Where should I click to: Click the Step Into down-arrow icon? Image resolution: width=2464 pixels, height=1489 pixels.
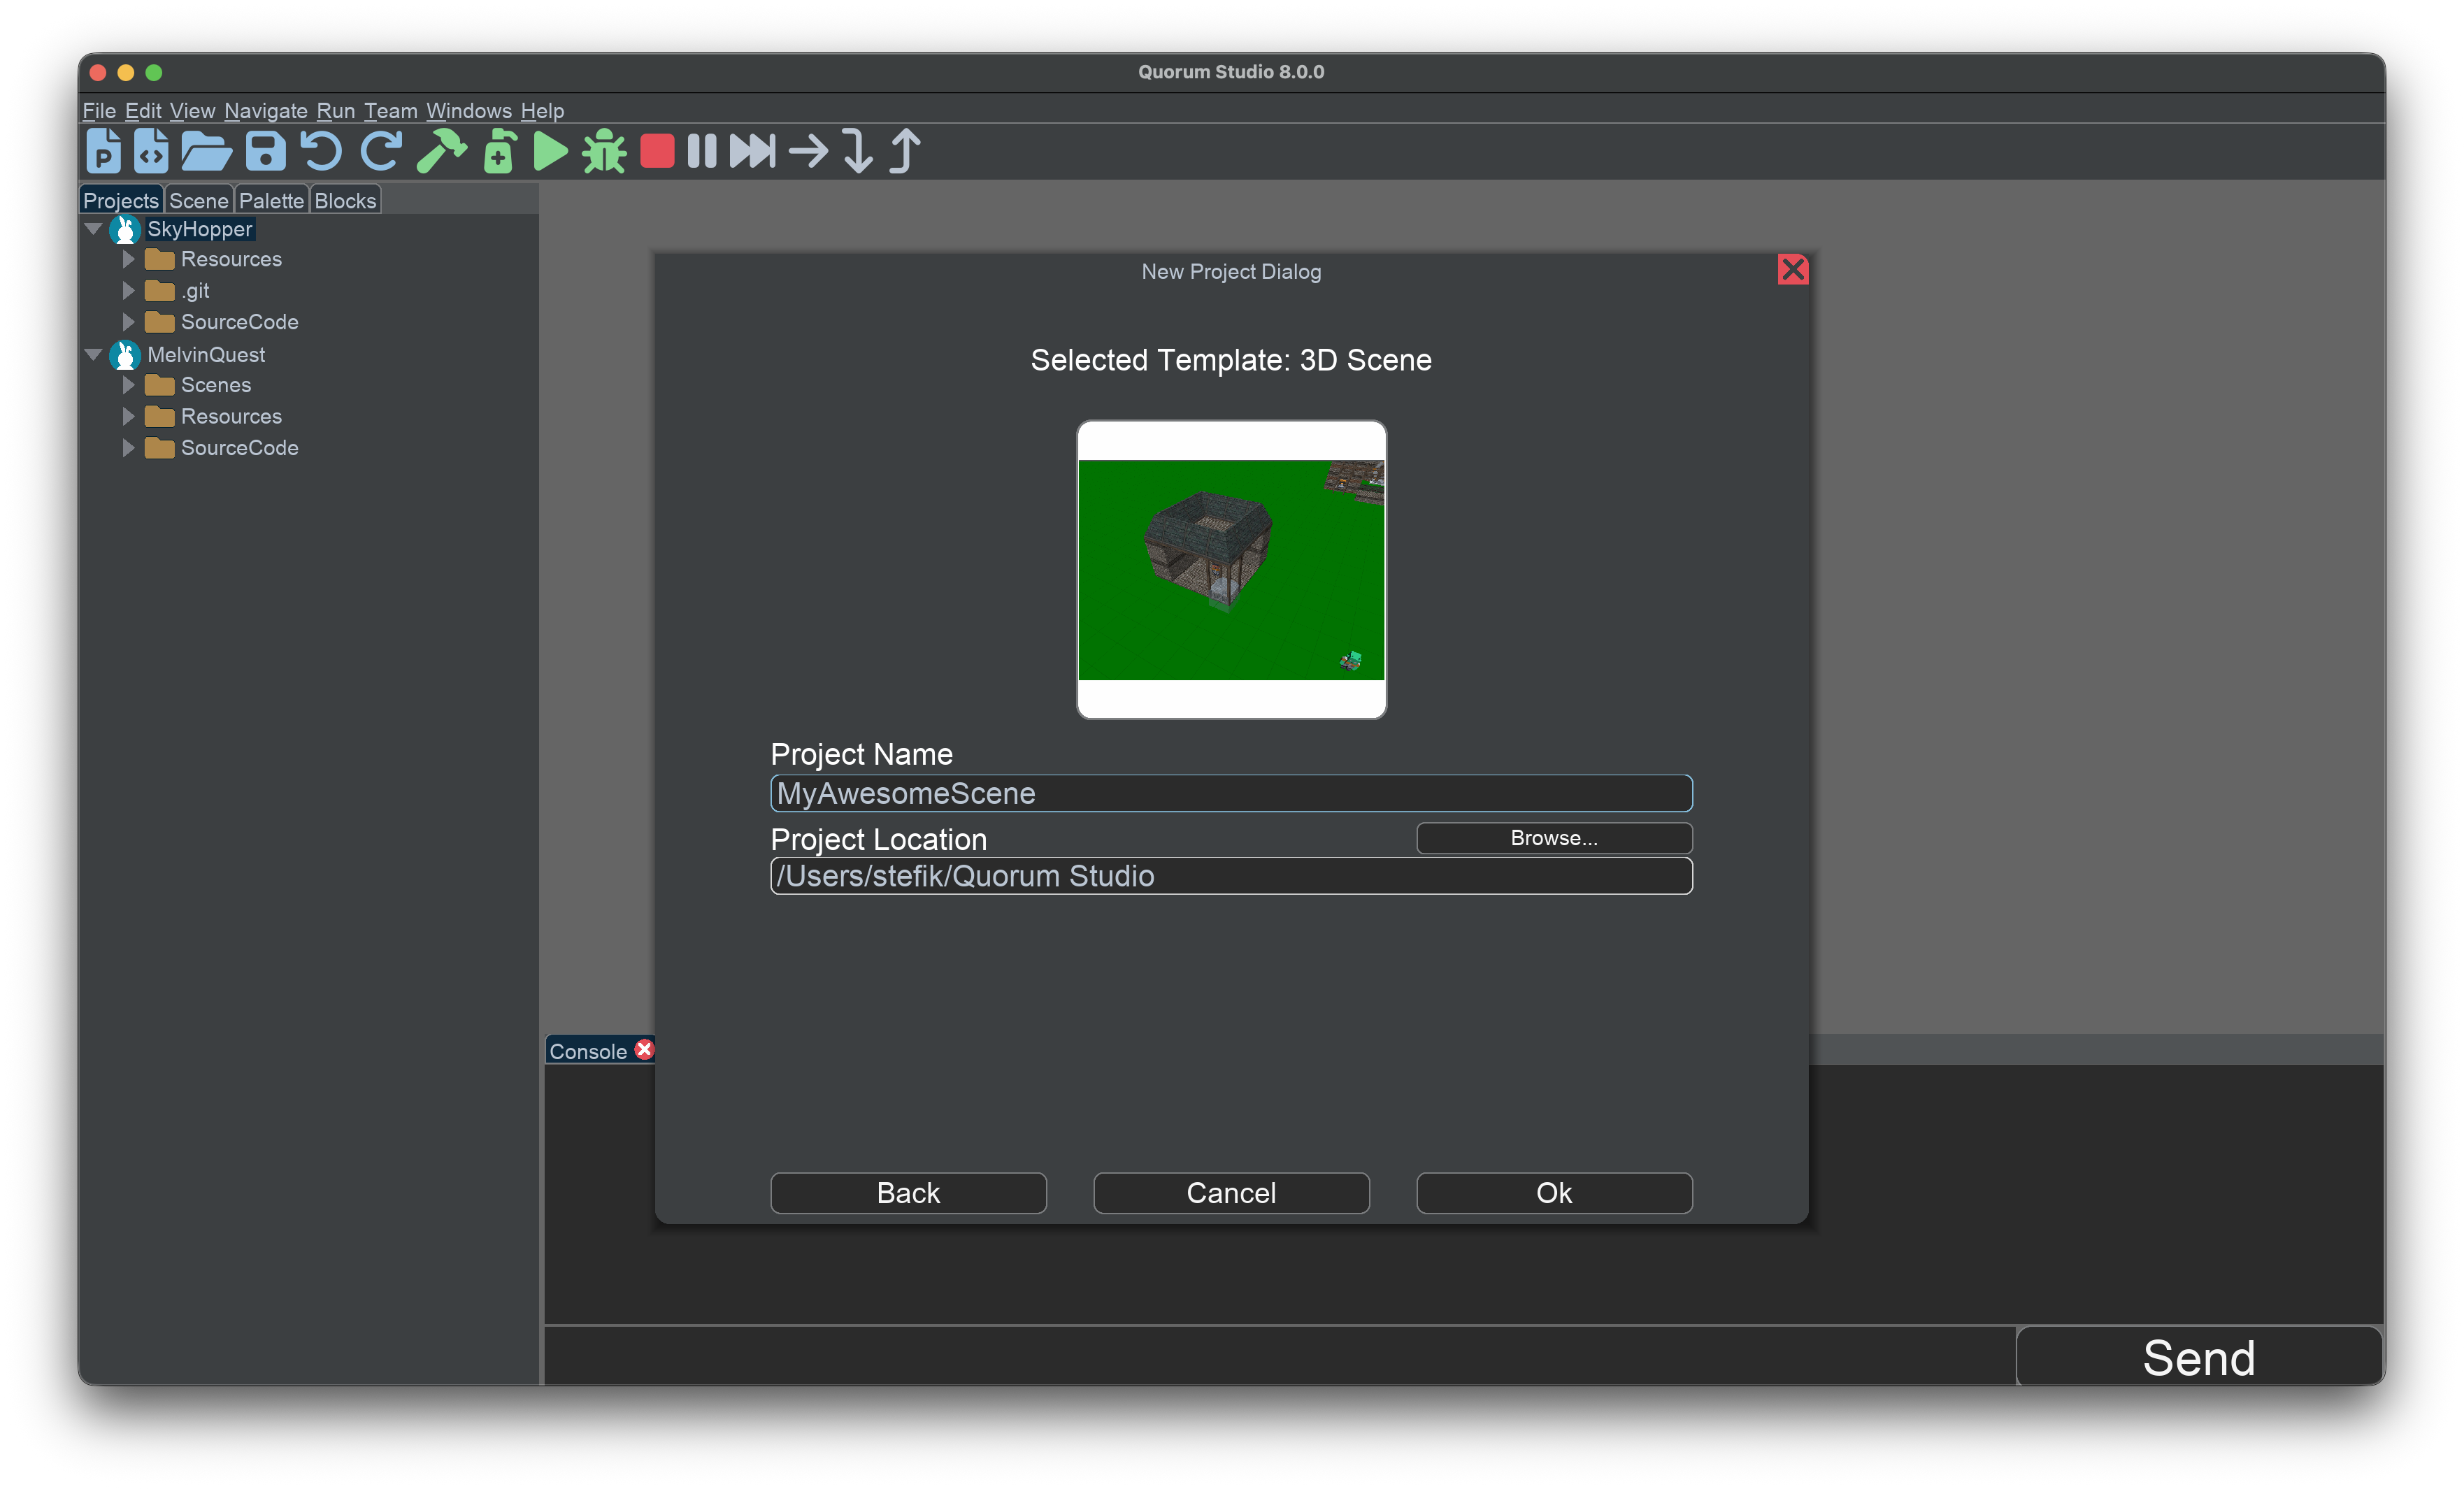(857, 151)
